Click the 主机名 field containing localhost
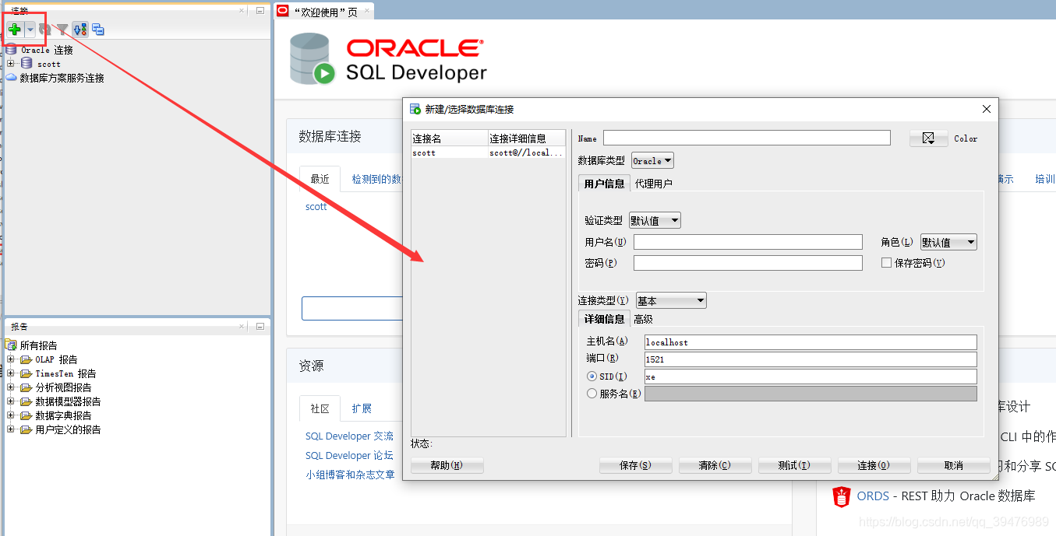The height and width of the screenshot is (536, 1056). [x=811, y=342]
